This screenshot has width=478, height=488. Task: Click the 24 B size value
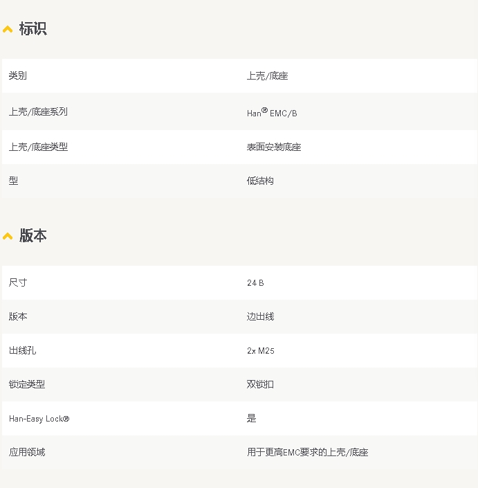tap(255, 283)
